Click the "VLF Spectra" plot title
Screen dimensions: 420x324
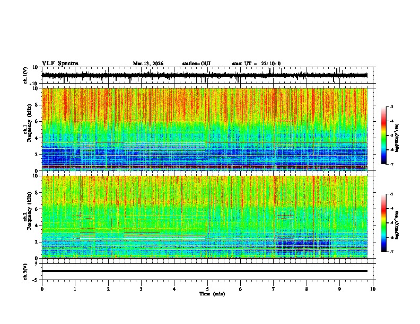(x=60, y=64)
